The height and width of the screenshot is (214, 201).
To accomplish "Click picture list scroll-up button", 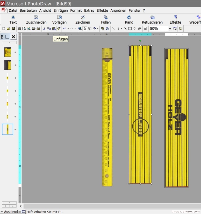I will point(9,43).
